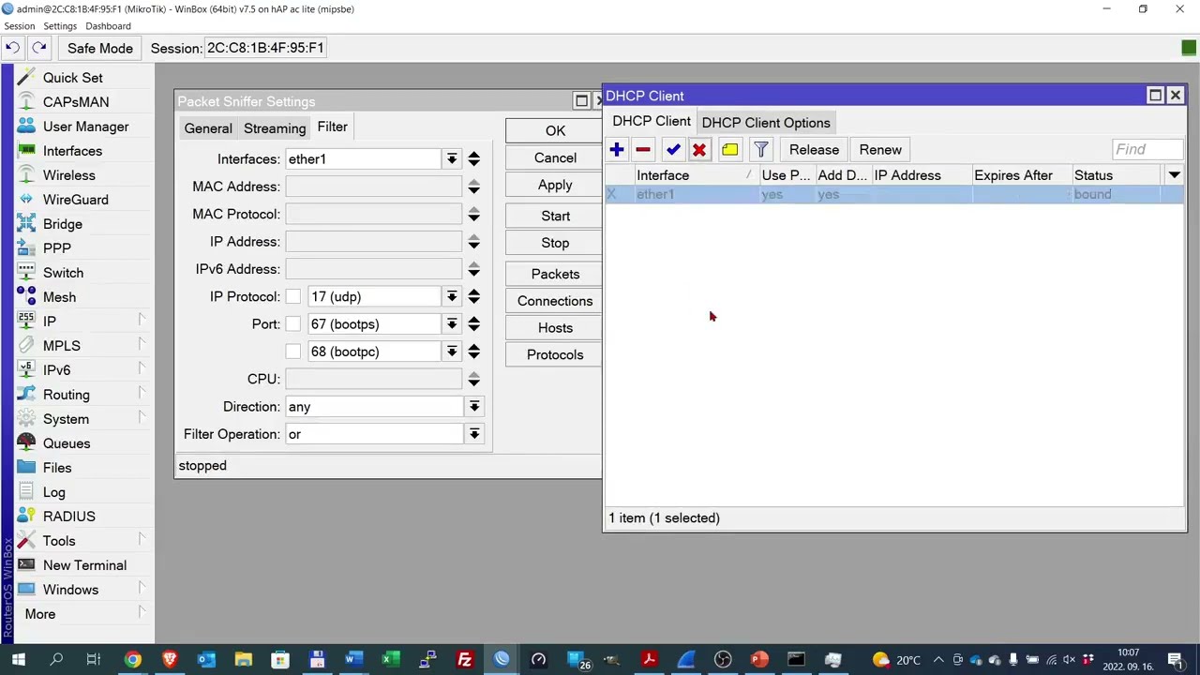This screenshot has width=1200, height=675.
Task: Disable the selected DHCP client with red X
Action: 699,150
